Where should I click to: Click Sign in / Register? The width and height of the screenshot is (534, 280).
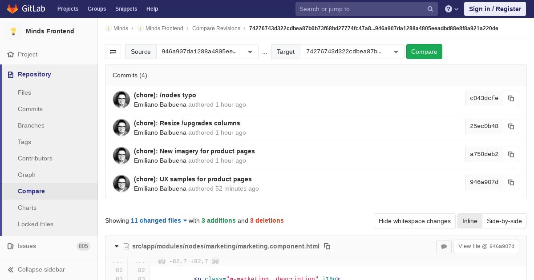tap(495, 9)
